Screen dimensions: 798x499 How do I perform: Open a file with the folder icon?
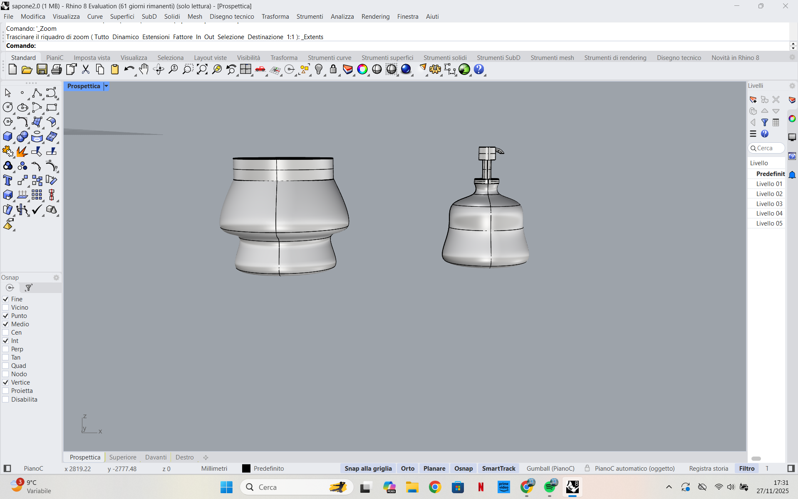point(27,70)
